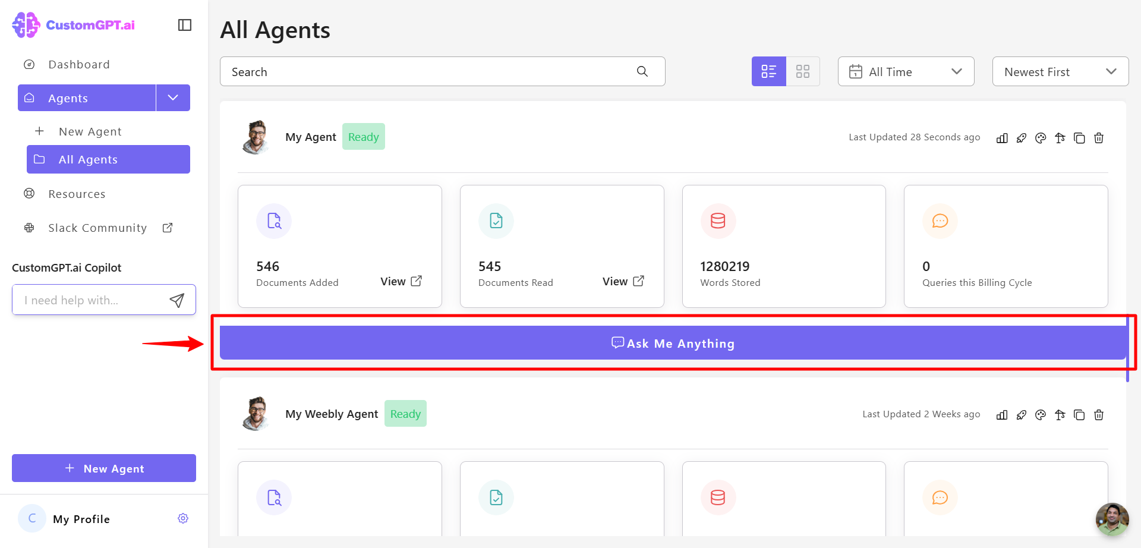Open profile settings gear icon
This screenshot has width=1141, height=548.
(183, 518)
